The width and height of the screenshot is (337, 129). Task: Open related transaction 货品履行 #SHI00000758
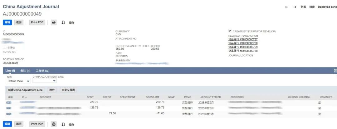[243, 43]
